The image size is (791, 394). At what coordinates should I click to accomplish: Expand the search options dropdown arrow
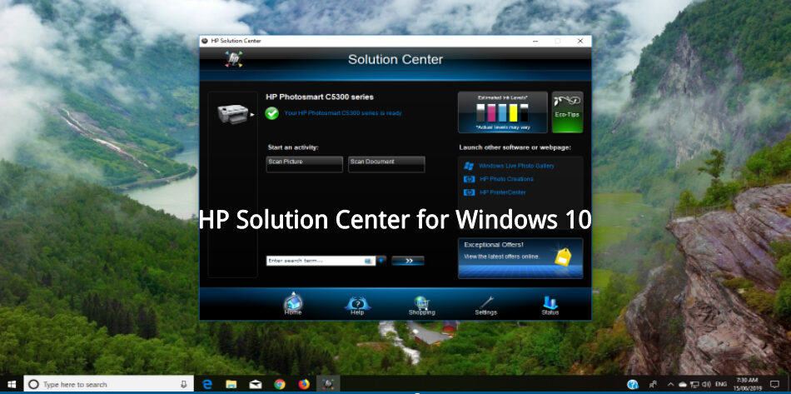381,261
